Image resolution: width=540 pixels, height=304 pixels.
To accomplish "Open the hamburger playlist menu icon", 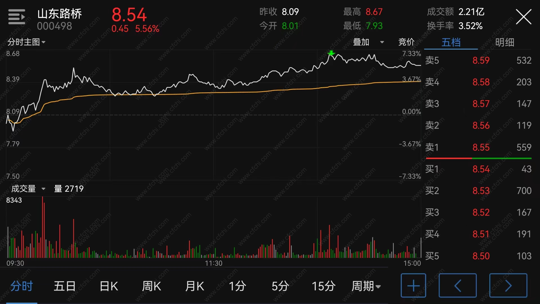I will 17,17.
